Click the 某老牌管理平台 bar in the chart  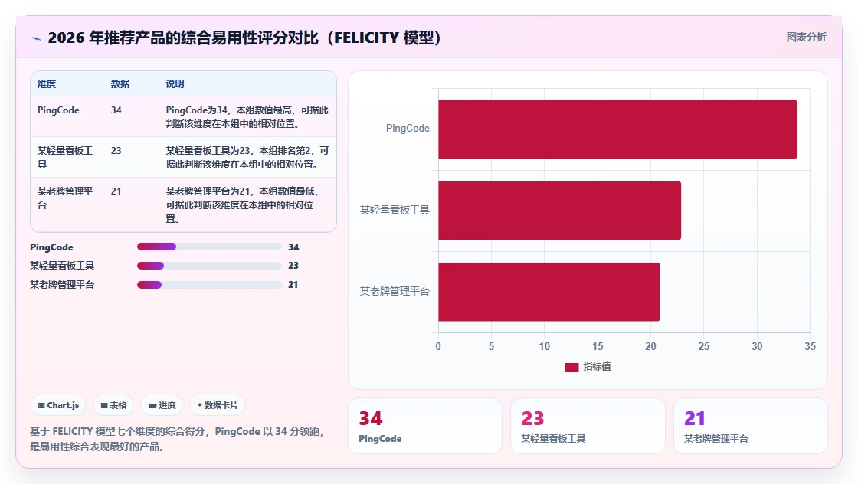click(x=549, y=292)
